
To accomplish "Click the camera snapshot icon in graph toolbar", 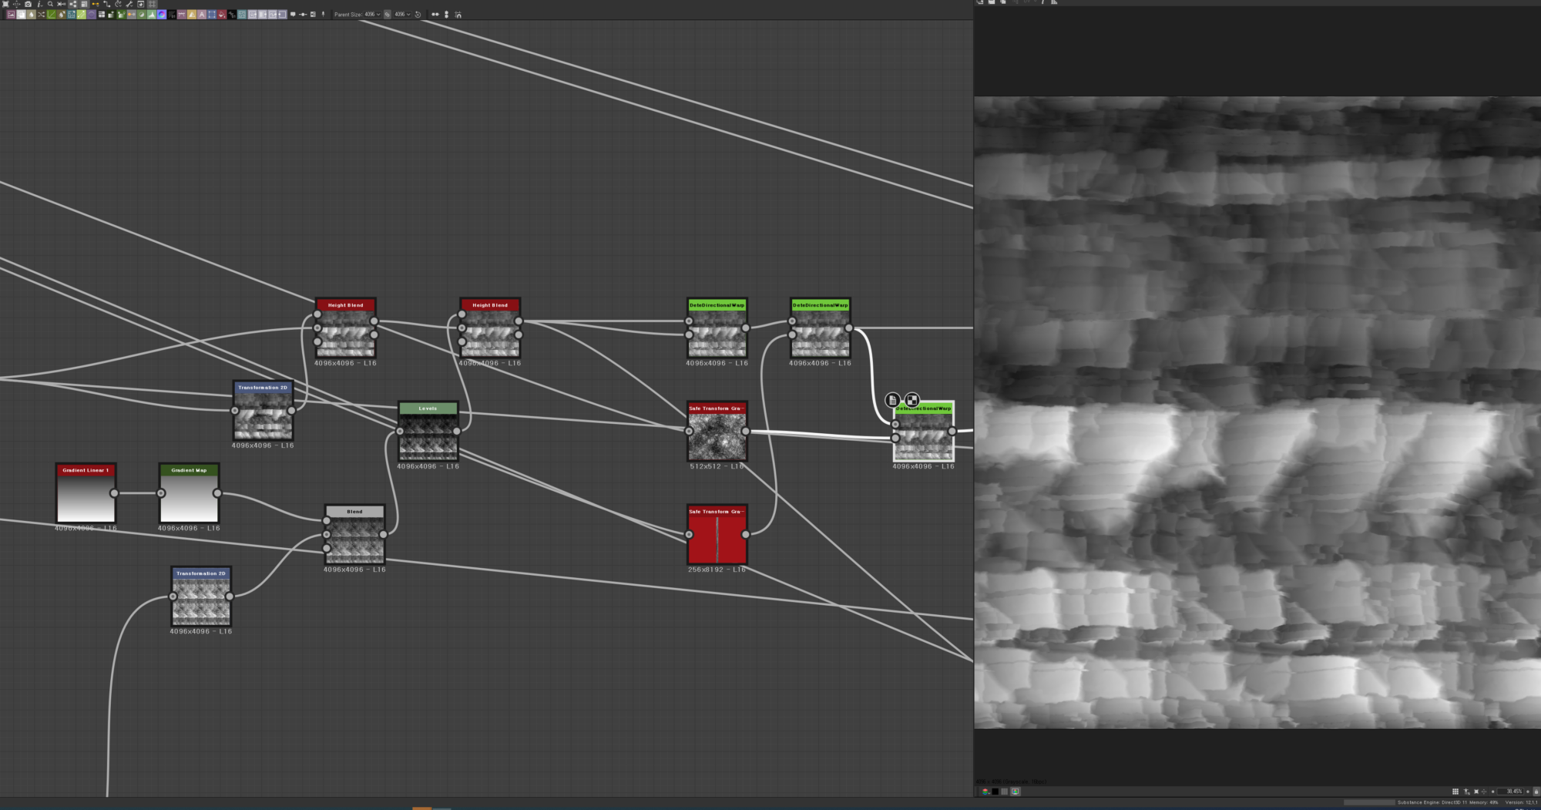I will 28,4.
